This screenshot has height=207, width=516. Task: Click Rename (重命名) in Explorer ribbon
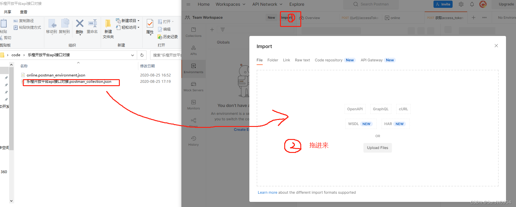92,27
